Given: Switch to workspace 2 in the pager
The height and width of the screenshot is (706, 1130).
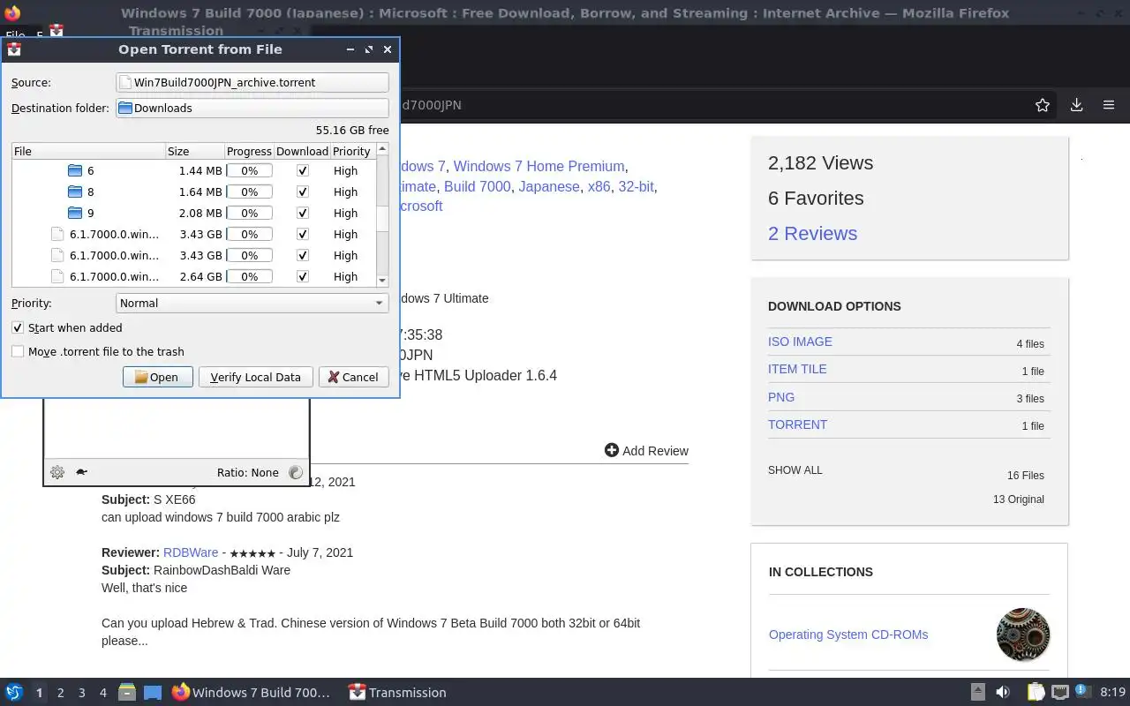Looking at the screenshot, I should 60,693.
